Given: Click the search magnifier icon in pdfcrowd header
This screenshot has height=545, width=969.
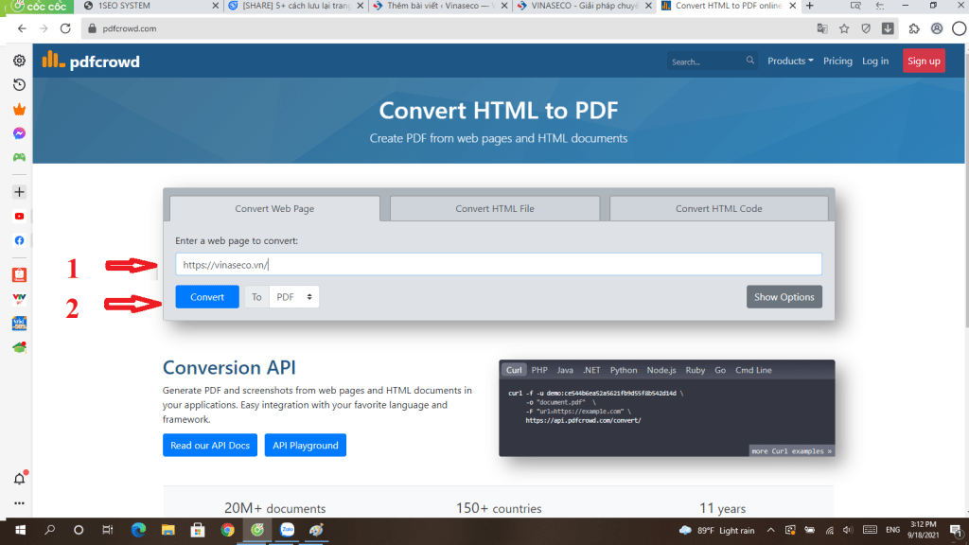Looking at the screenshot, I should [x=750, y=61].
